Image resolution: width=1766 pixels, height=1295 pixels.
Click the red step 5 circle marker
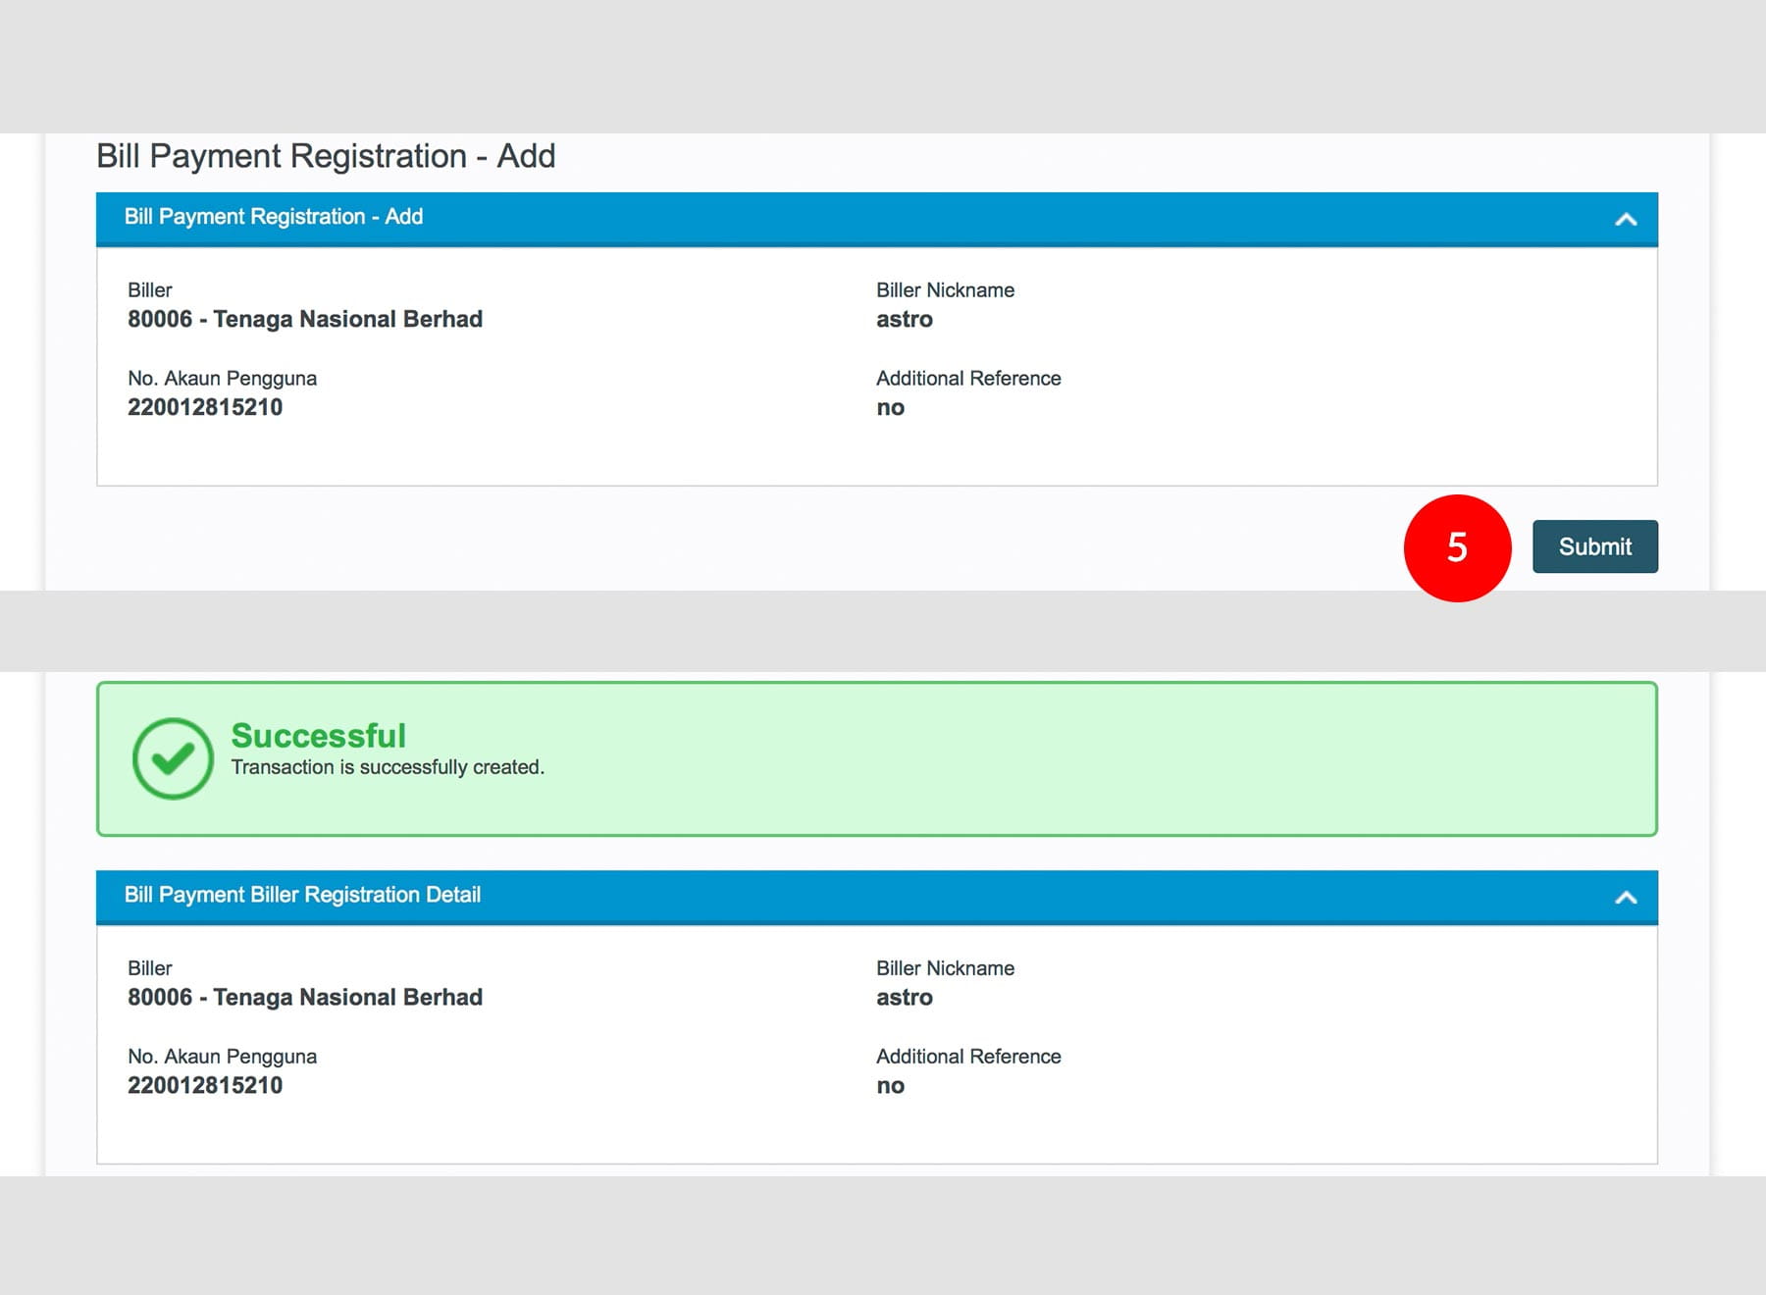pyautogui.click(x=1457, y=547)
